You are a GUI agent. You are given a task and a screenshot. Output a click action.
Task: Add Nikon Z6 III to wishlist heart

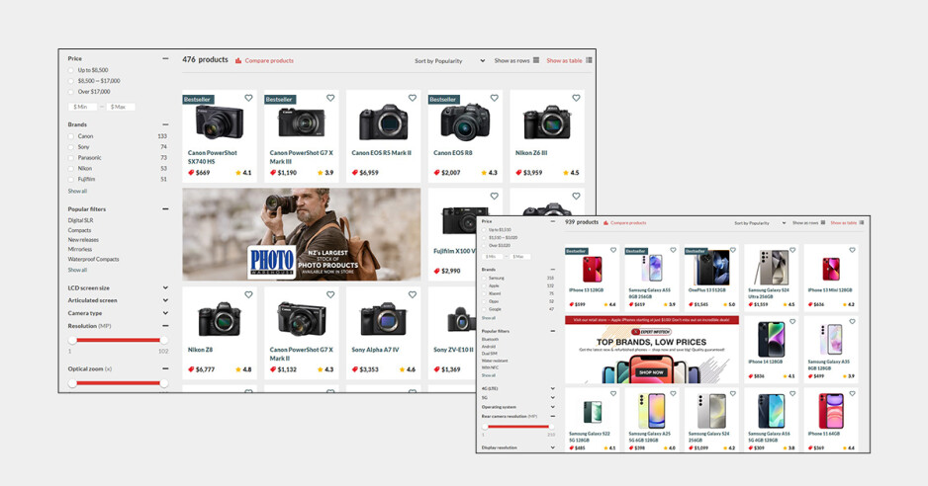click(x=576, y=98)
